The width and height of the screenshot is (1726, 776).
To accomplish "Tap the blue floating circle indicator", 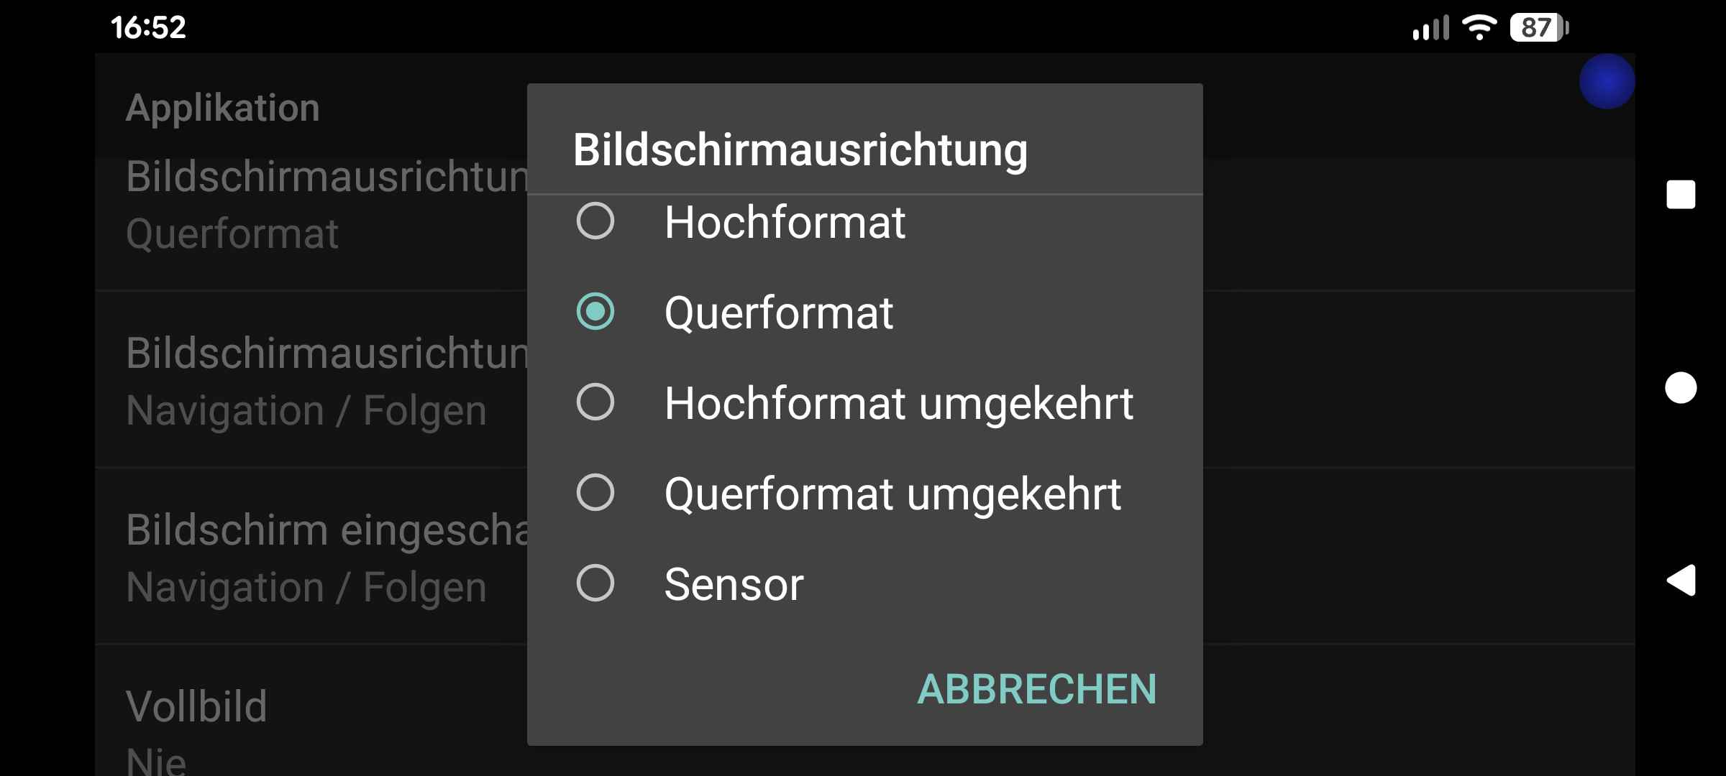I will (1607, 82).
